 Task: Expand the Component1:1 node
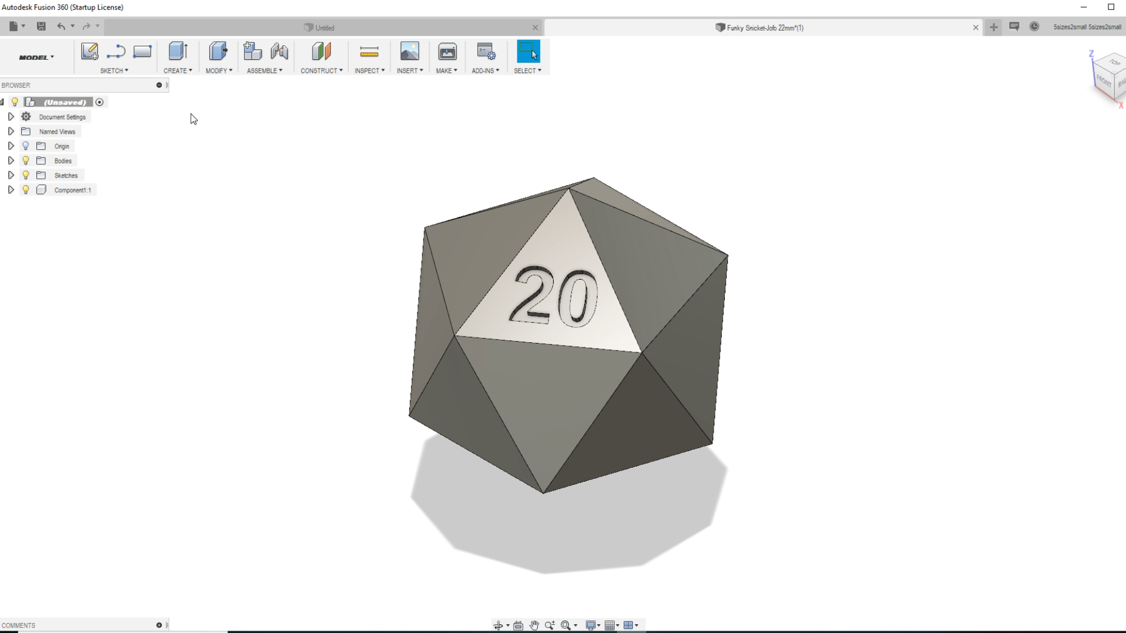click(11, 189)
